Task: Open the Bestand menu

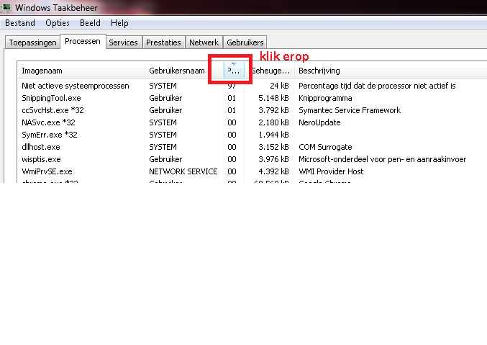Action: [20, 23]
